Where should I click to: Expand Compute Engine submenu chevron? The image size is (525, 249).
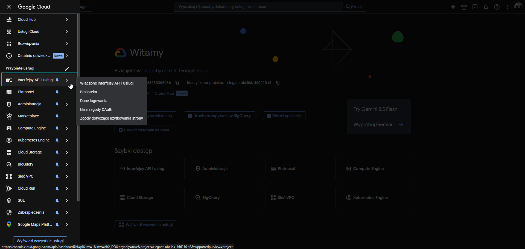[67, 128]
